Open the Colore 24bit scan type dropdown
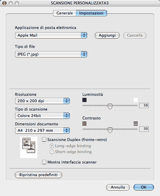The width and height of the screenshot is (160, 196). pos(42,116)
